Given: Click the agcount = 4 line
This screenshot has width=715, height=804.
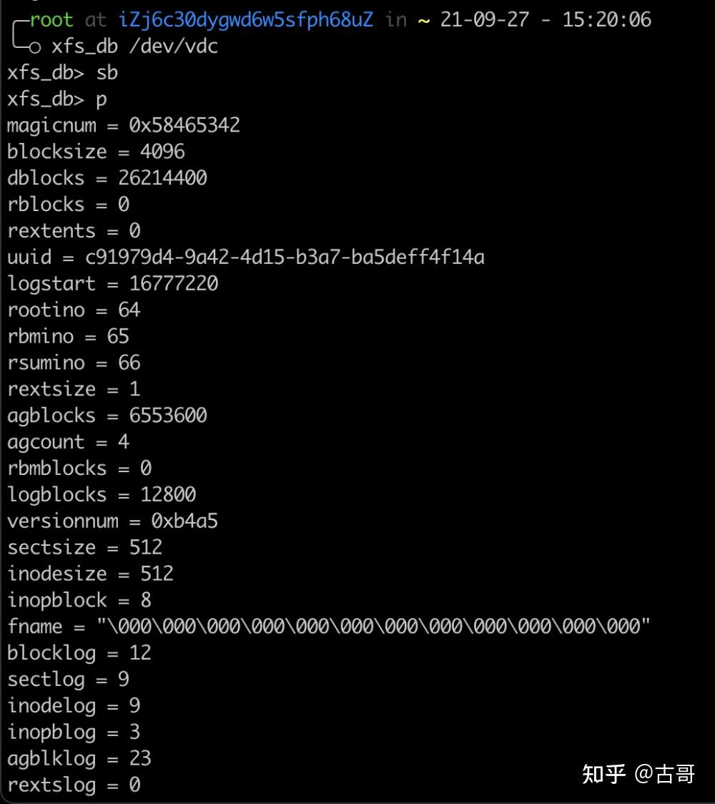Looking at the screenshot, I should (68, 442).
